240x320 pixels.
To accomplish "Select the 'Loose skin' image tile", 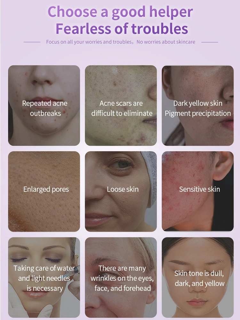I will tap(121, 191).
